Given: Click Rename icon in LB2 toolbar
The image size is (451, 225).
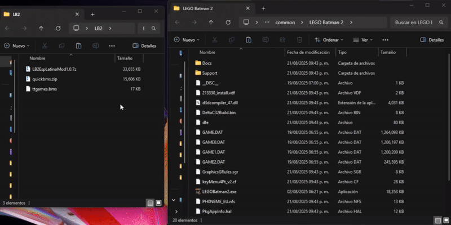Looking at the screenshot, I should pyautogui.click(x=95, y=46).
